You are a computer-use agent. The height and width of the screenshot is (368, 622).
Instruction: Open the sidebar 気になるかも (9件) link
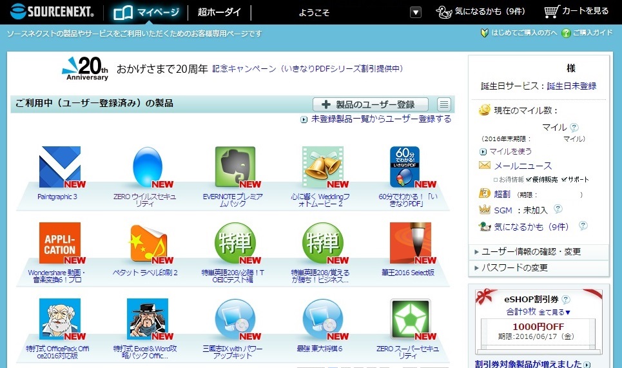(531, 227)
